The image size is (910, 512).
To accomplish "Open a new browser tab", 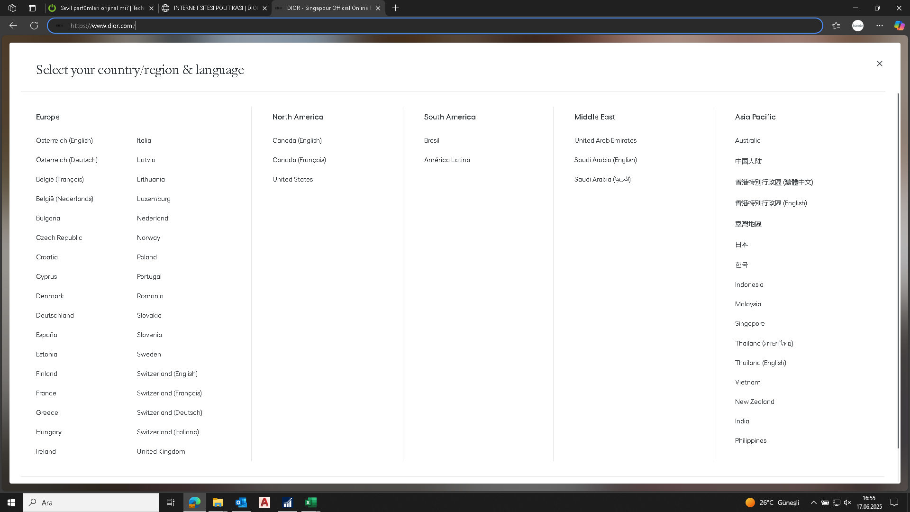I will click(x=396, y=8).
